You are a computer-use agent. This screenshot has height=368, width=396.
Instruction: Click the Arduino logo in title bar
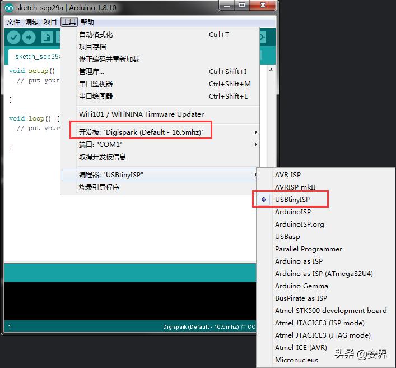tap(9, 8)
